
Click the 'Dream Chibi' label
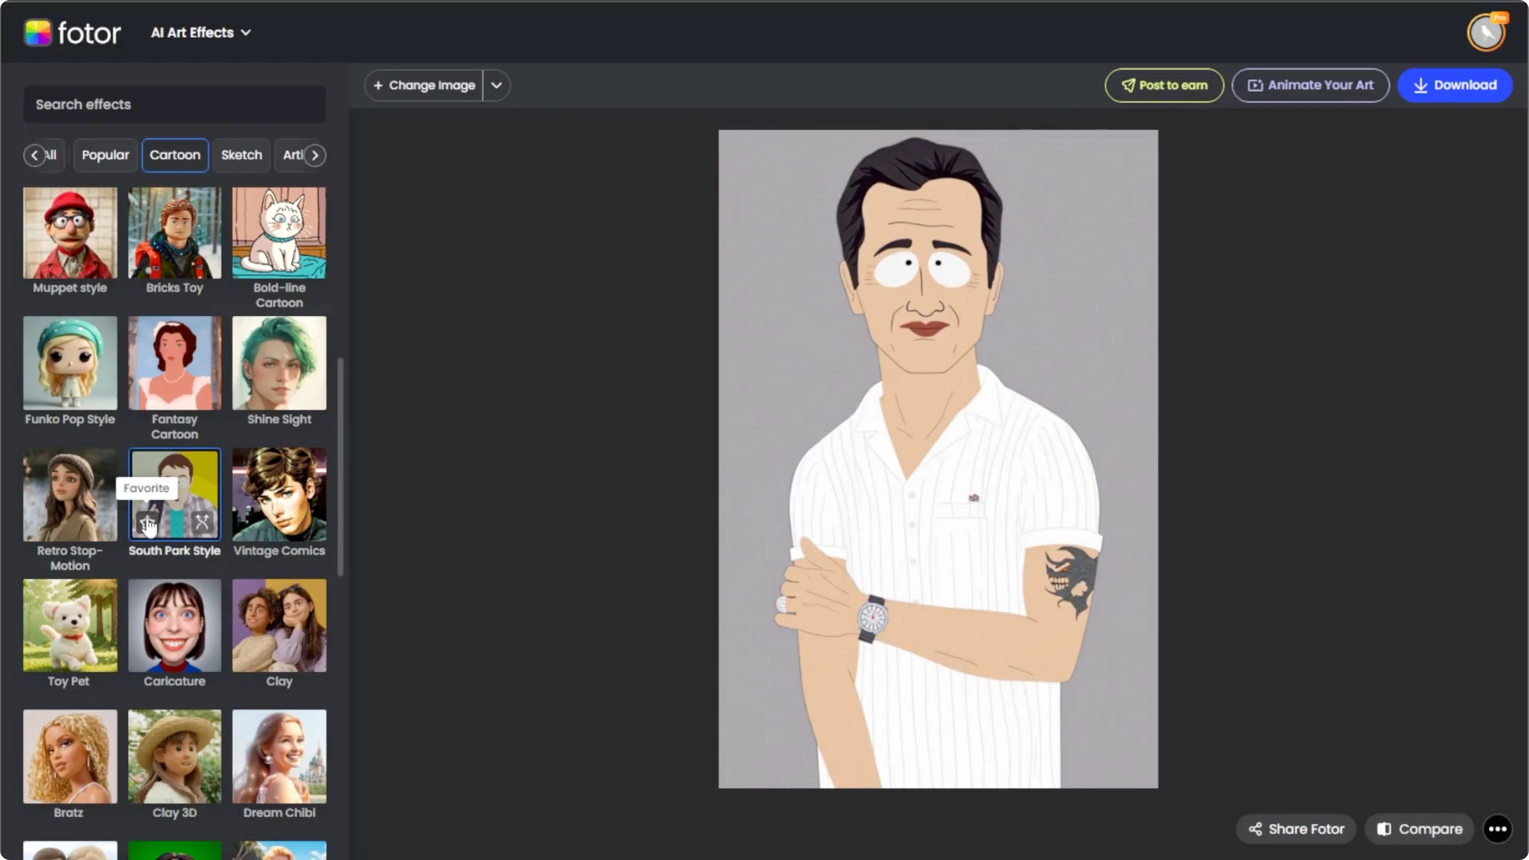point(279,813)
